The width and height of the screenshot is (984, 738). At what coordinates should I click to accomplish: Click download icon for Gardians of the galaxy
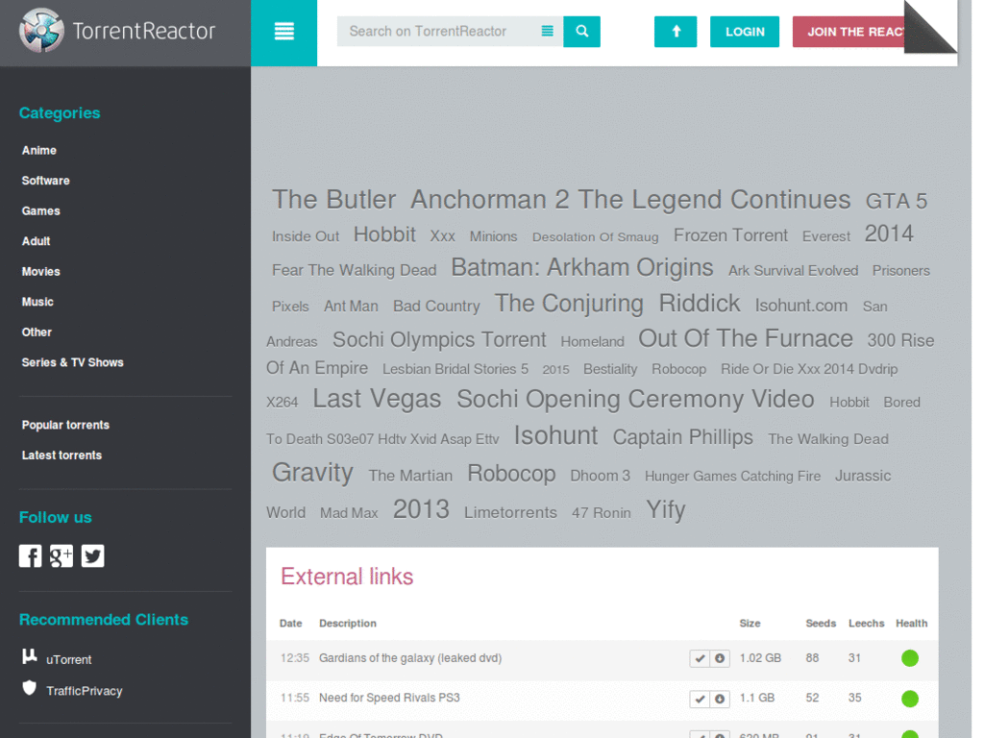point(720,658)
